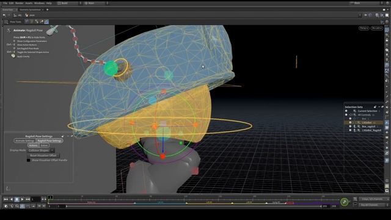Select the LittleBot row in Selection Sets
Viewport: 391px width, 220px height.
[364, 122]
